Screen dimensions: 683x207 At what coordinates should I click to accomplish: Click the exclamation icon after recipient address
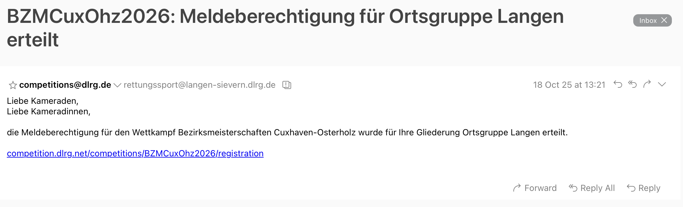287,85
